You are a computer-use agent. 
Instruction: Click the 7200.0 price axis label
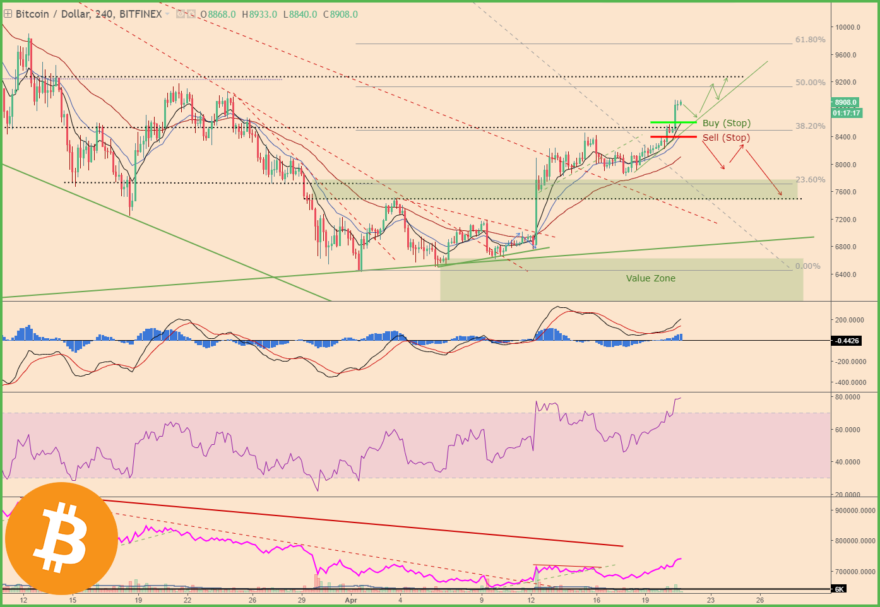(846, 220)
